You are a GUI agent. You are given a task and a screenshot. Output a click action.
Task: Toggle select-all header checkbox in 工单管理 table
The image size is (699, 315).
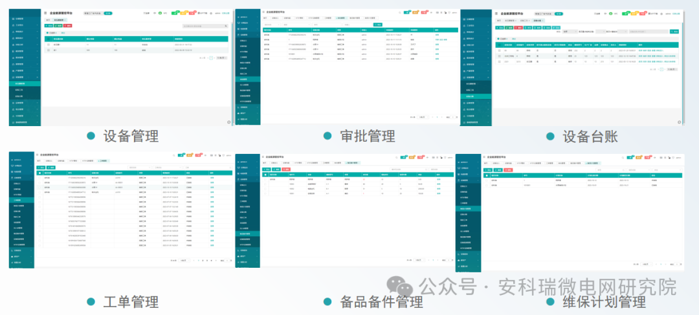pos(40,173)
